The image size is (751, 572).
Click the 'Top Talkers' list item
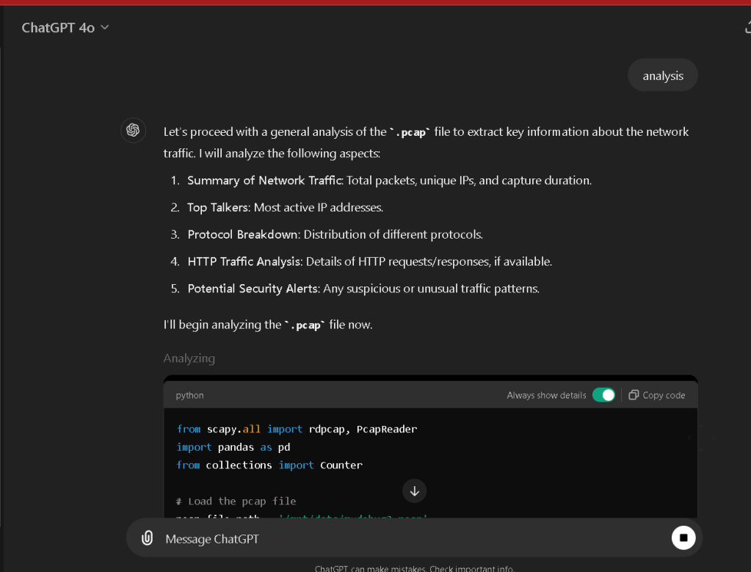(x=285, y=208)
